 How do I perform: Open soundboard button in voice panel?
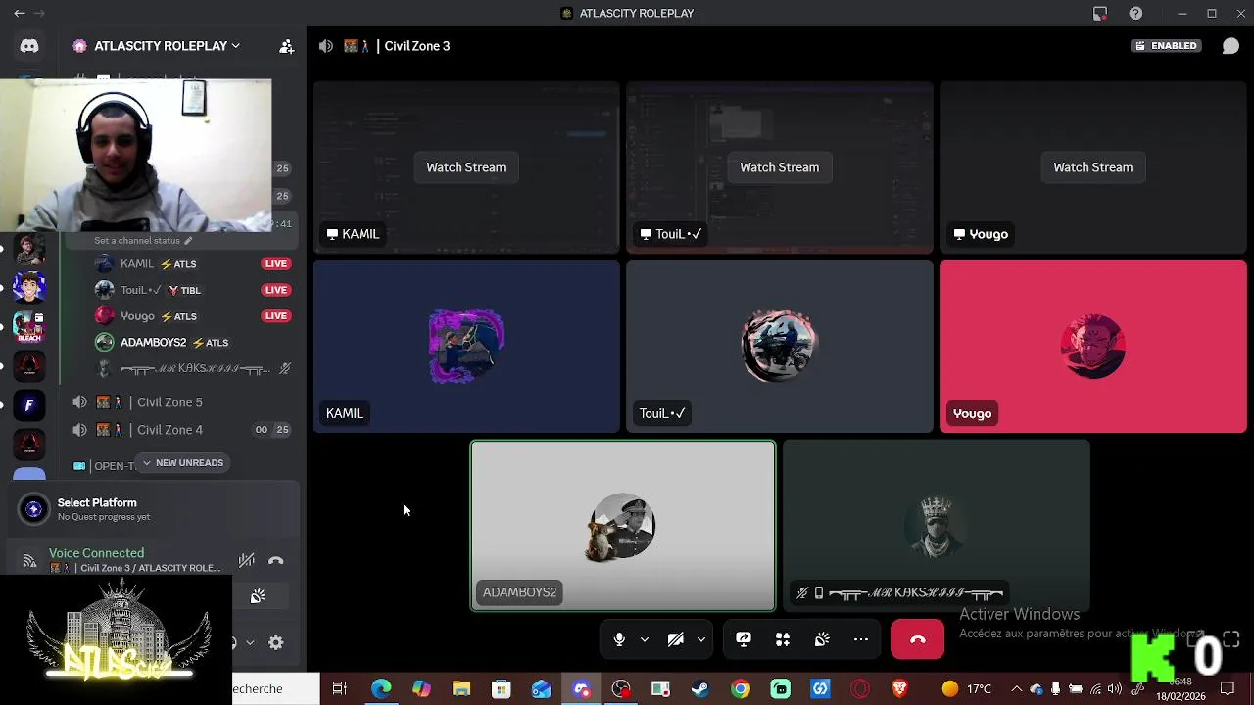(x=258, y=596)
